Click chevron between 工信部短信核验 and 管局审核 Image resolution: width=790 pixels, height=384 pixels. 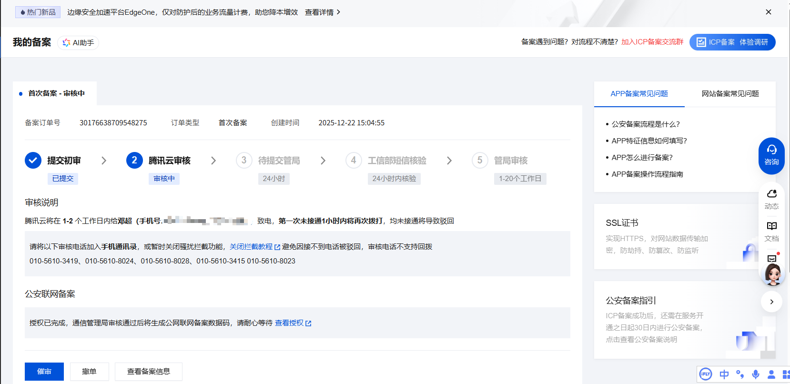pyautogui.click(x=449, y=161)
